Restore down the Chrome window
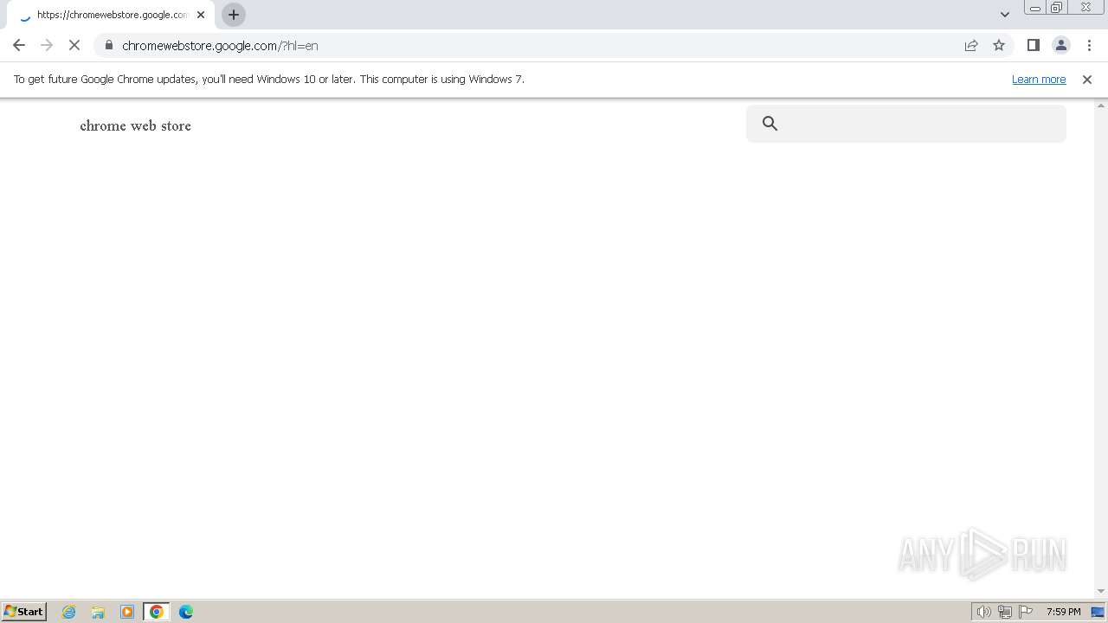Viewport: 1108px width, 623px height. click(x=1057, y=8)
